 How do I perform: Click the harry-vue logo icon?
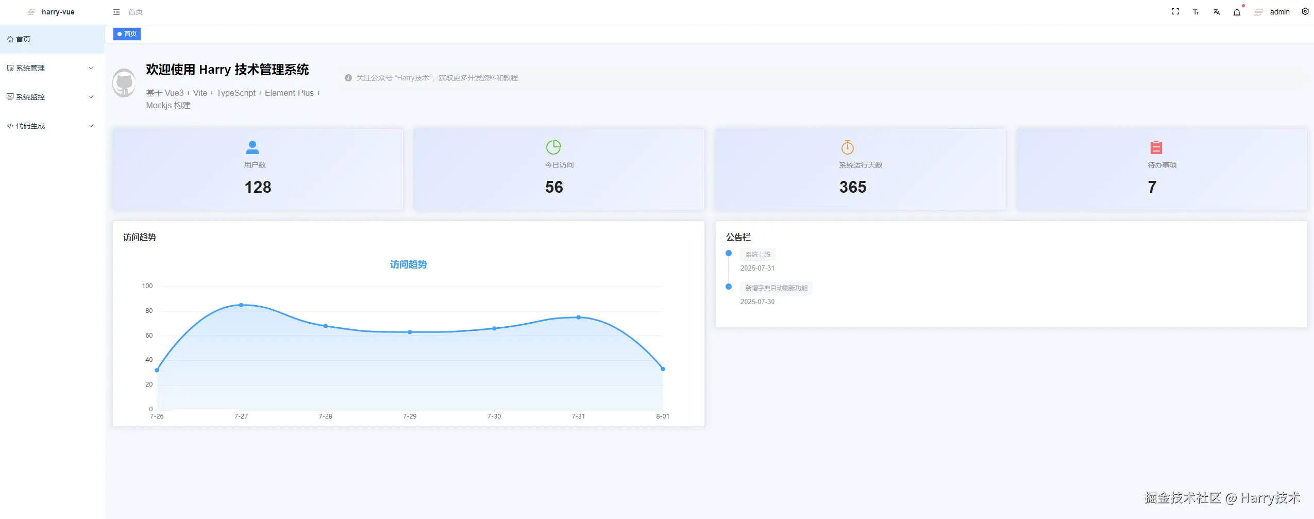[x=31, y=12]
